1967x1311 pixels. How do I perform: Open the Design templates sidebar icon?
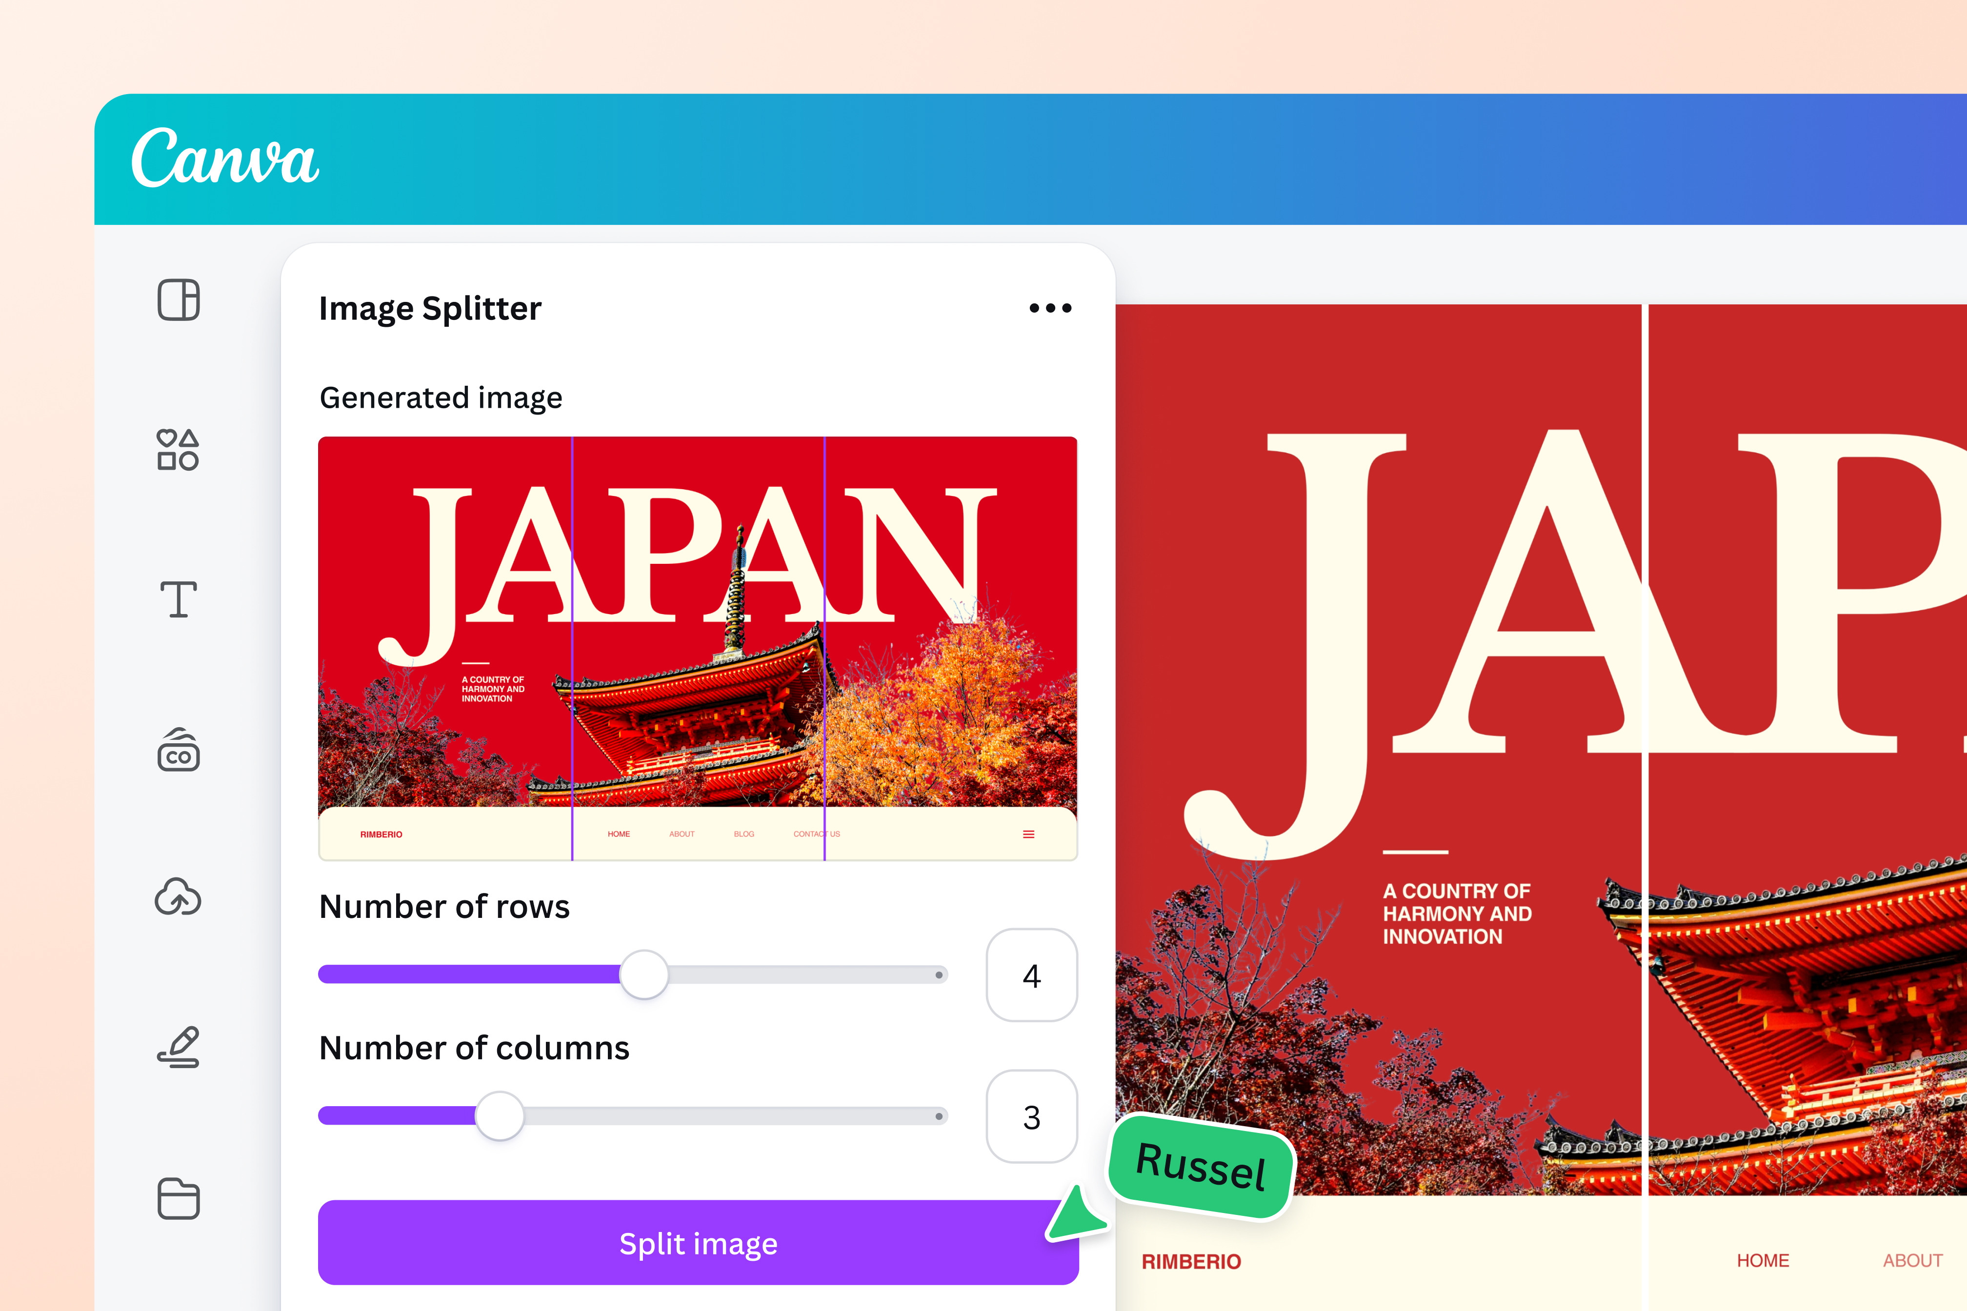(x=178, y=300)
